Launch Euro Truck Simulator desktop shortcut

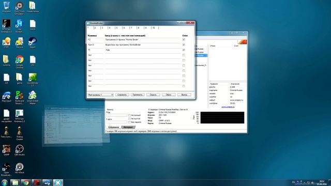(x=20, y=8)
